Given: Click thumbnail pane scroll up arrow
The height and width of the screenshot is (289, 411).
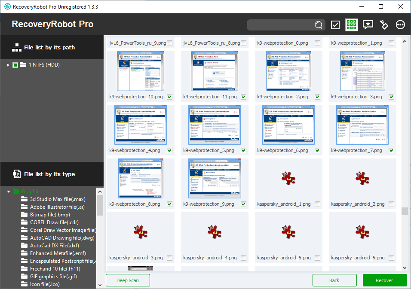Looking at the screenshot, I should (405, 41).
